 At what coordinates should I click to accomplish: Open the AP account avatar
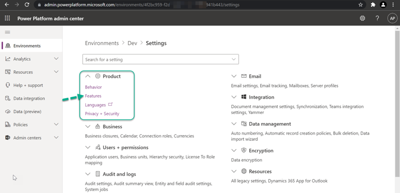(392, 18)
